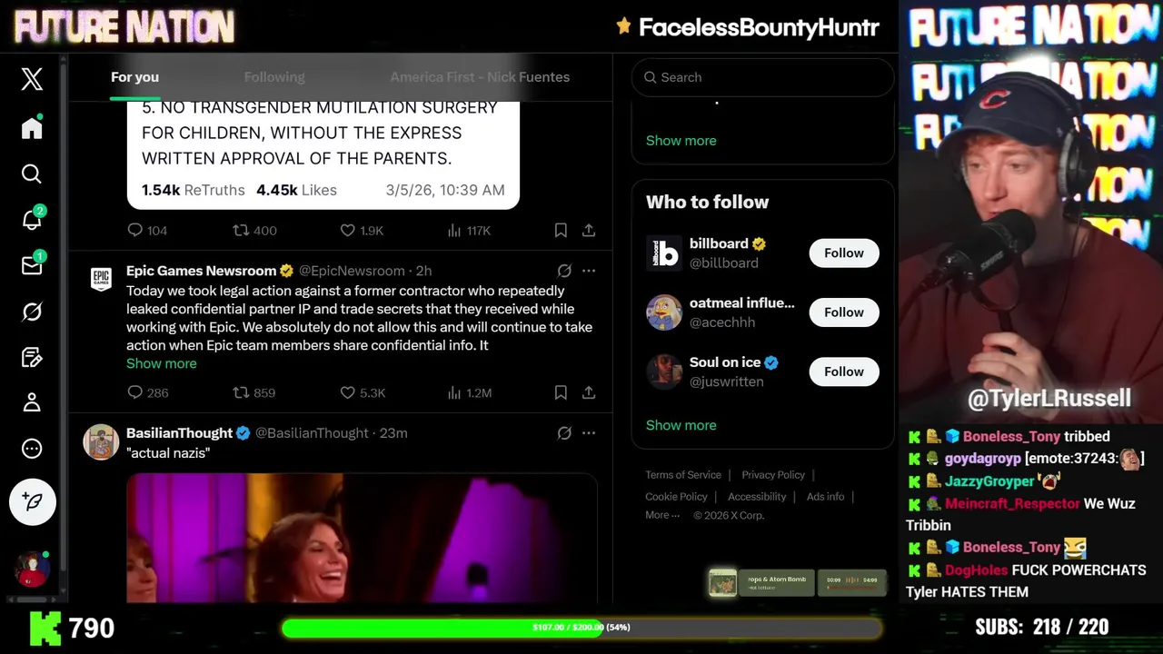
Task: Open the Profile person icon
Action: [32, 402]
